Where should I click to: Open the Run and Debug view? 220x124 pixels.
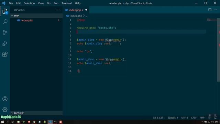click(5, 43)
